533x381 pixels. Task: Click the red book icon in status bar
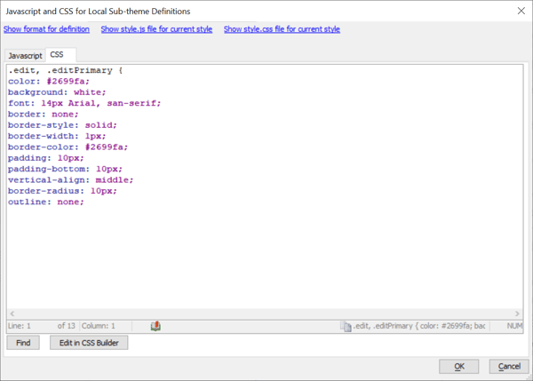[156, 326]
